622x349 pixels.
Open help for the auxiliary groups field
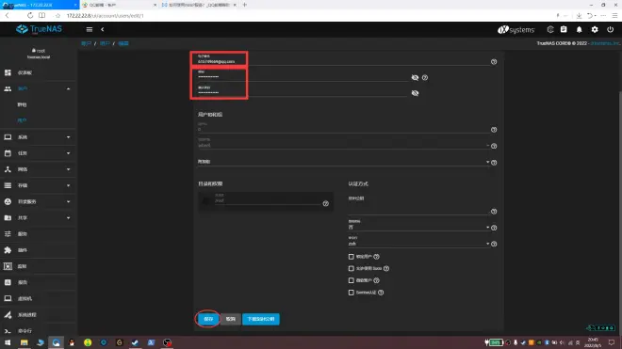click(494, 163)
